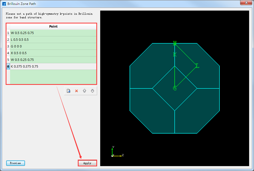This screenshot has height=171, width=254.
Task: Click the G point label in viewer
Action: [175, 88]
